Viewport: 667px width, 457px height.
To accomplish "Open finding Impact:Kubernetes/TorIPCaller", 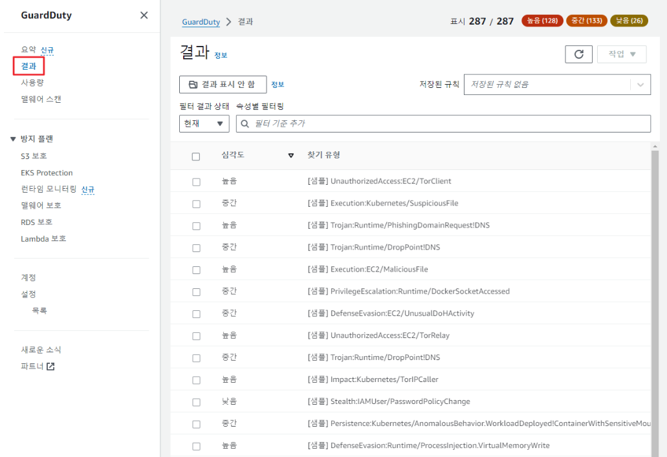I will 373,379.
